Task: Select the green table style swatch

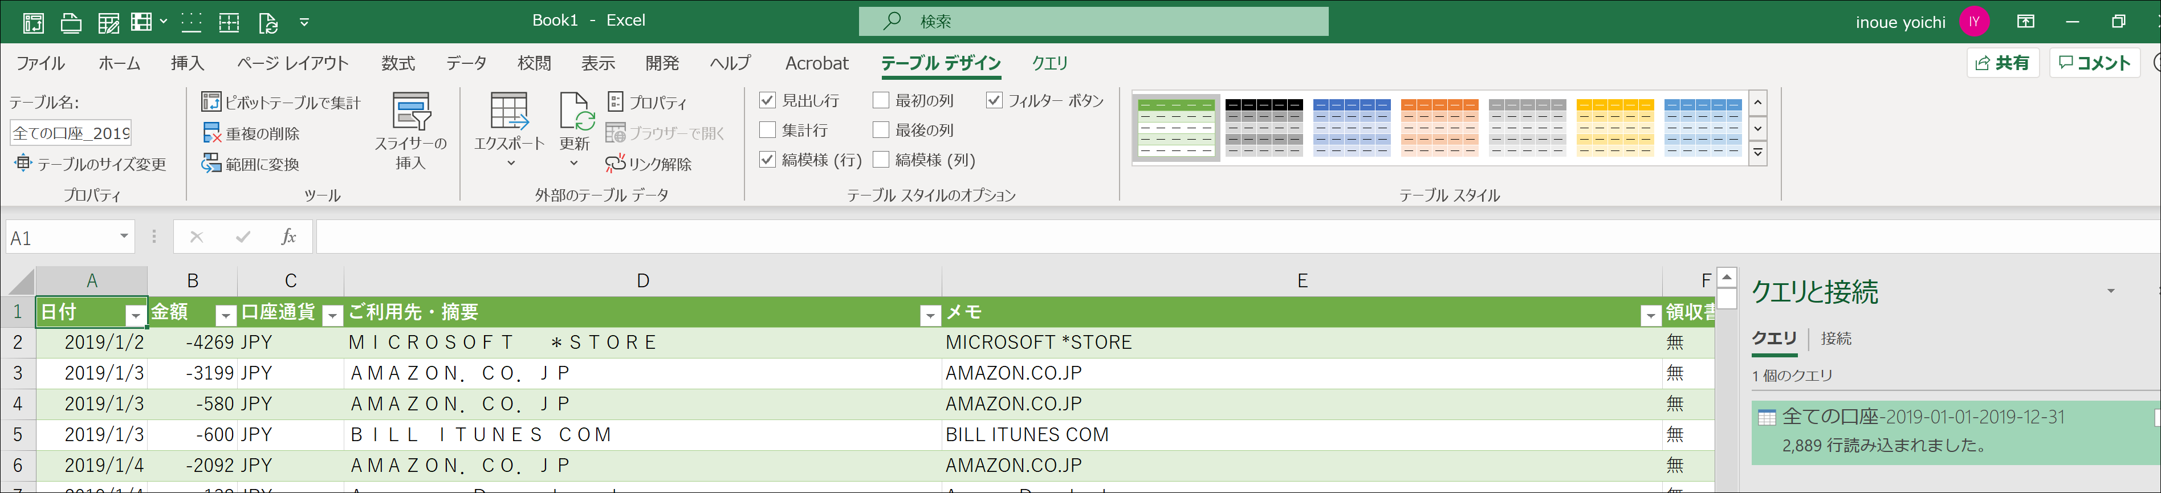Action: (1176, 128)
